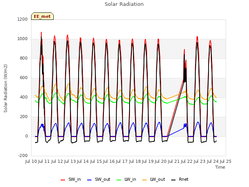249x187 pixels.
Task: Click the Time x-axis title
Action: 220,167
